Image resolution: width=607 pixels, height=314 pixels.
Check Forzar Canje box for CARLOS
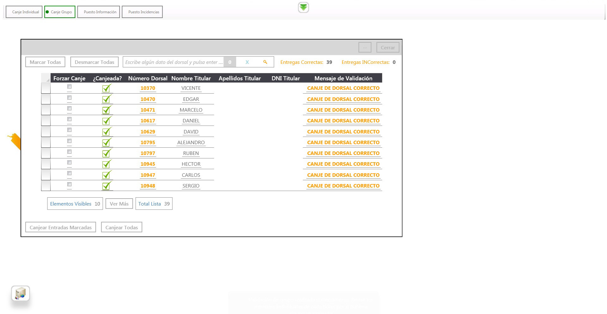click(x=69, y=173)
